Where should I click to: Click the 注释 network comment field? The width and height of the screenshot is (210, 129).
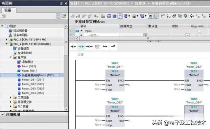click(80, 55)
